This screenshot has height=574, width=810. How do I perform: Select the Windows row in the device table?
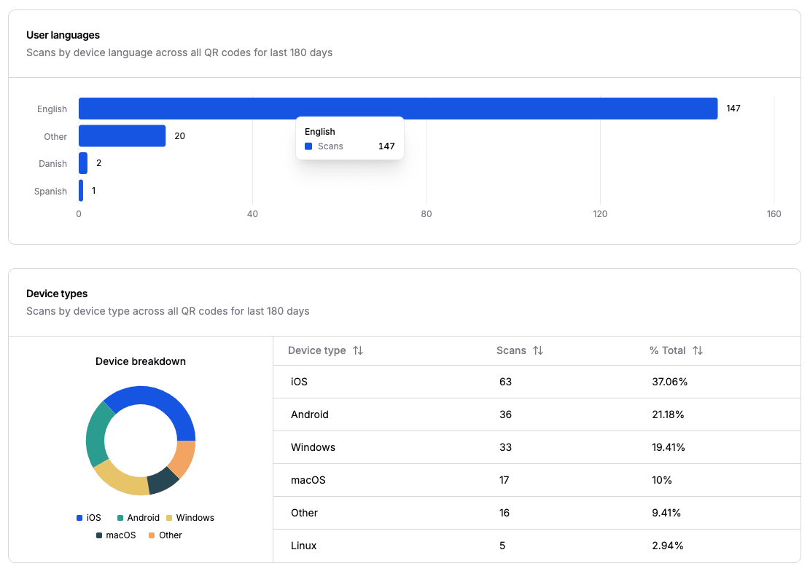click(x=537, y=447)
